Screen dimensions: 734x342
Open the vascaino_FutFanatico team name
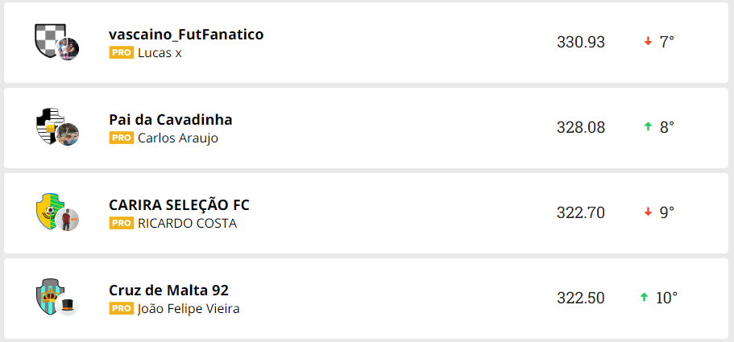coord(186,35)
